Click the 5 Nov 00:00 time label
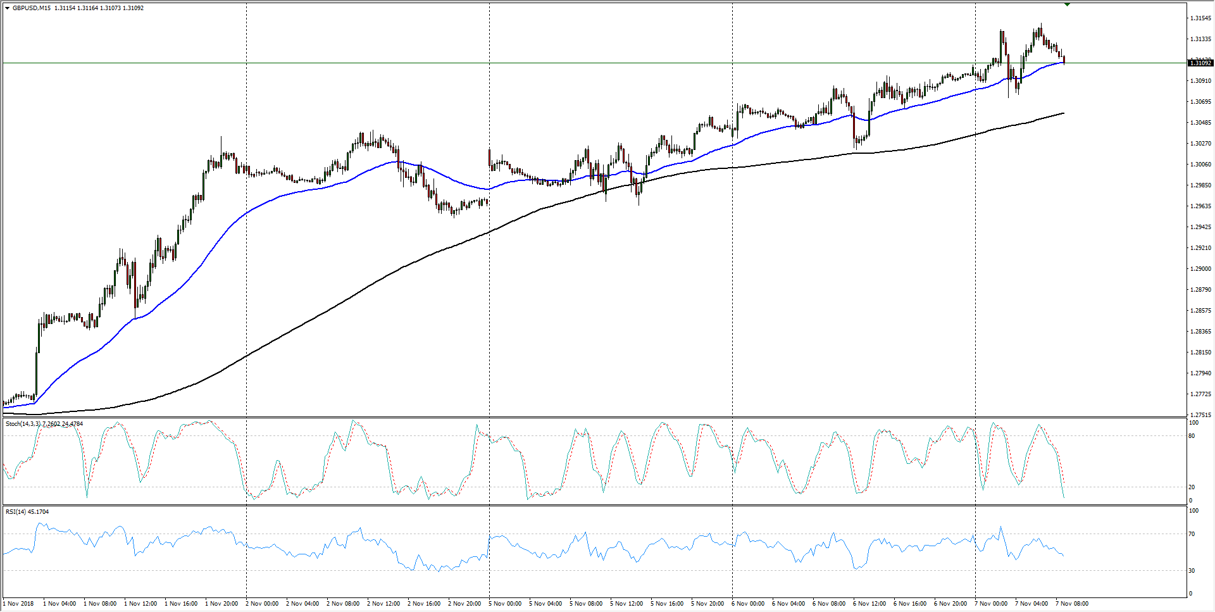Image resolution: width=1215 pixels, height=612 pixels. 505,603
